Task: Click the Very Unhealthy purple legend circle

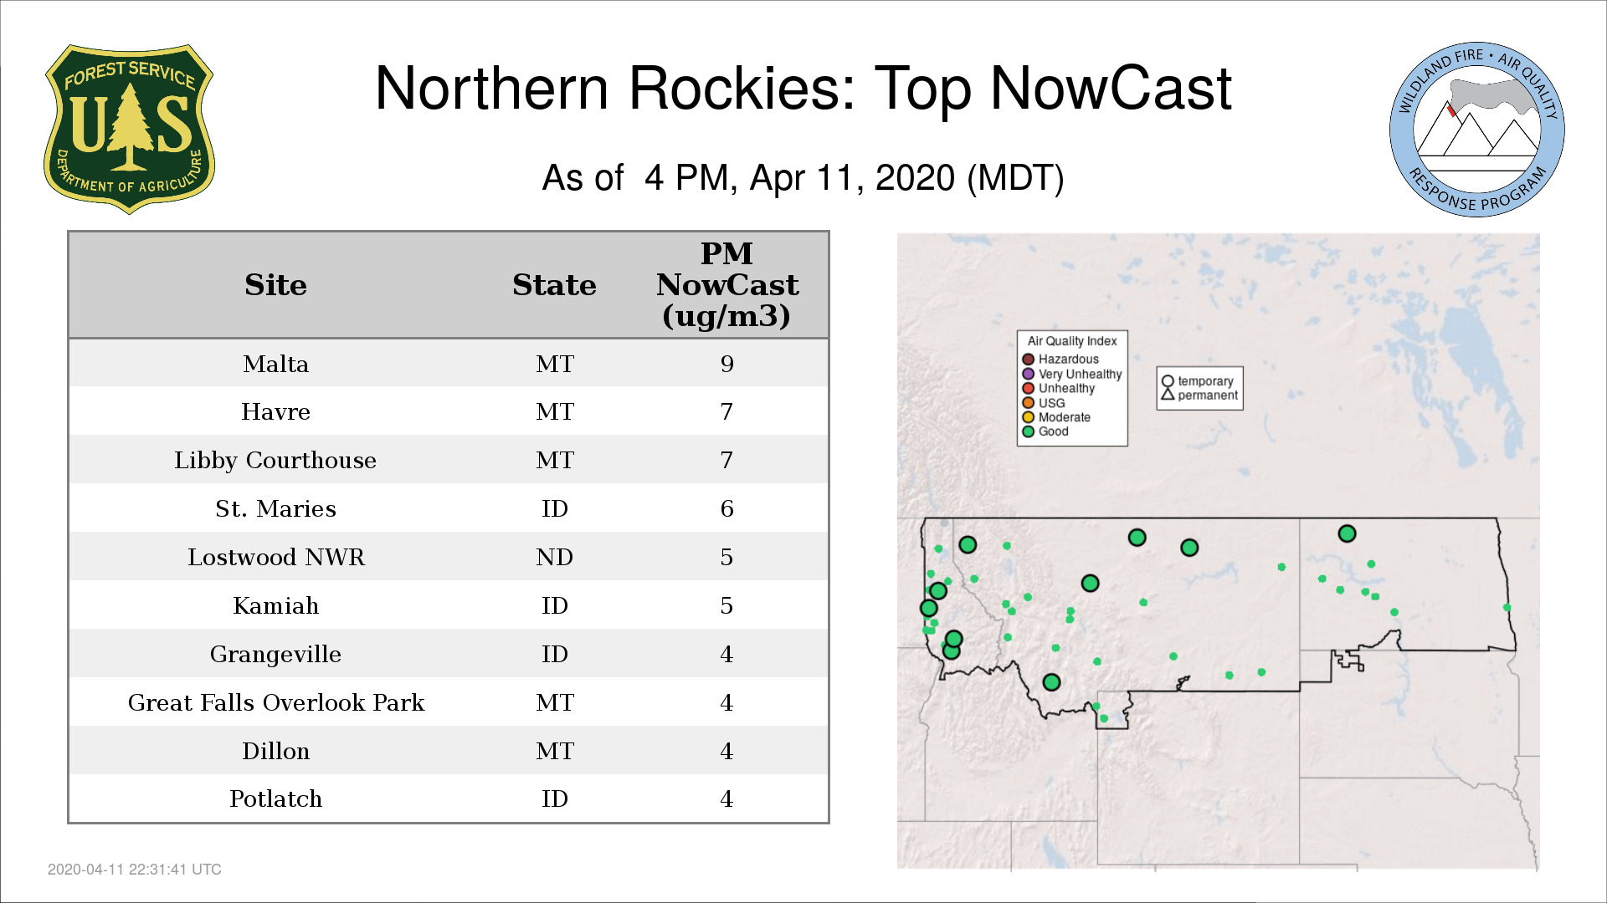Action: (1029, 374)
